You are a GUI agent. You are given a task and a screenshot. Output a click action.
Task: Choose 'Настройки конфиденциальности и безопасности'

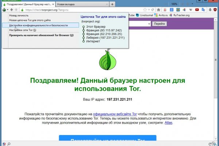coord(38,25)
